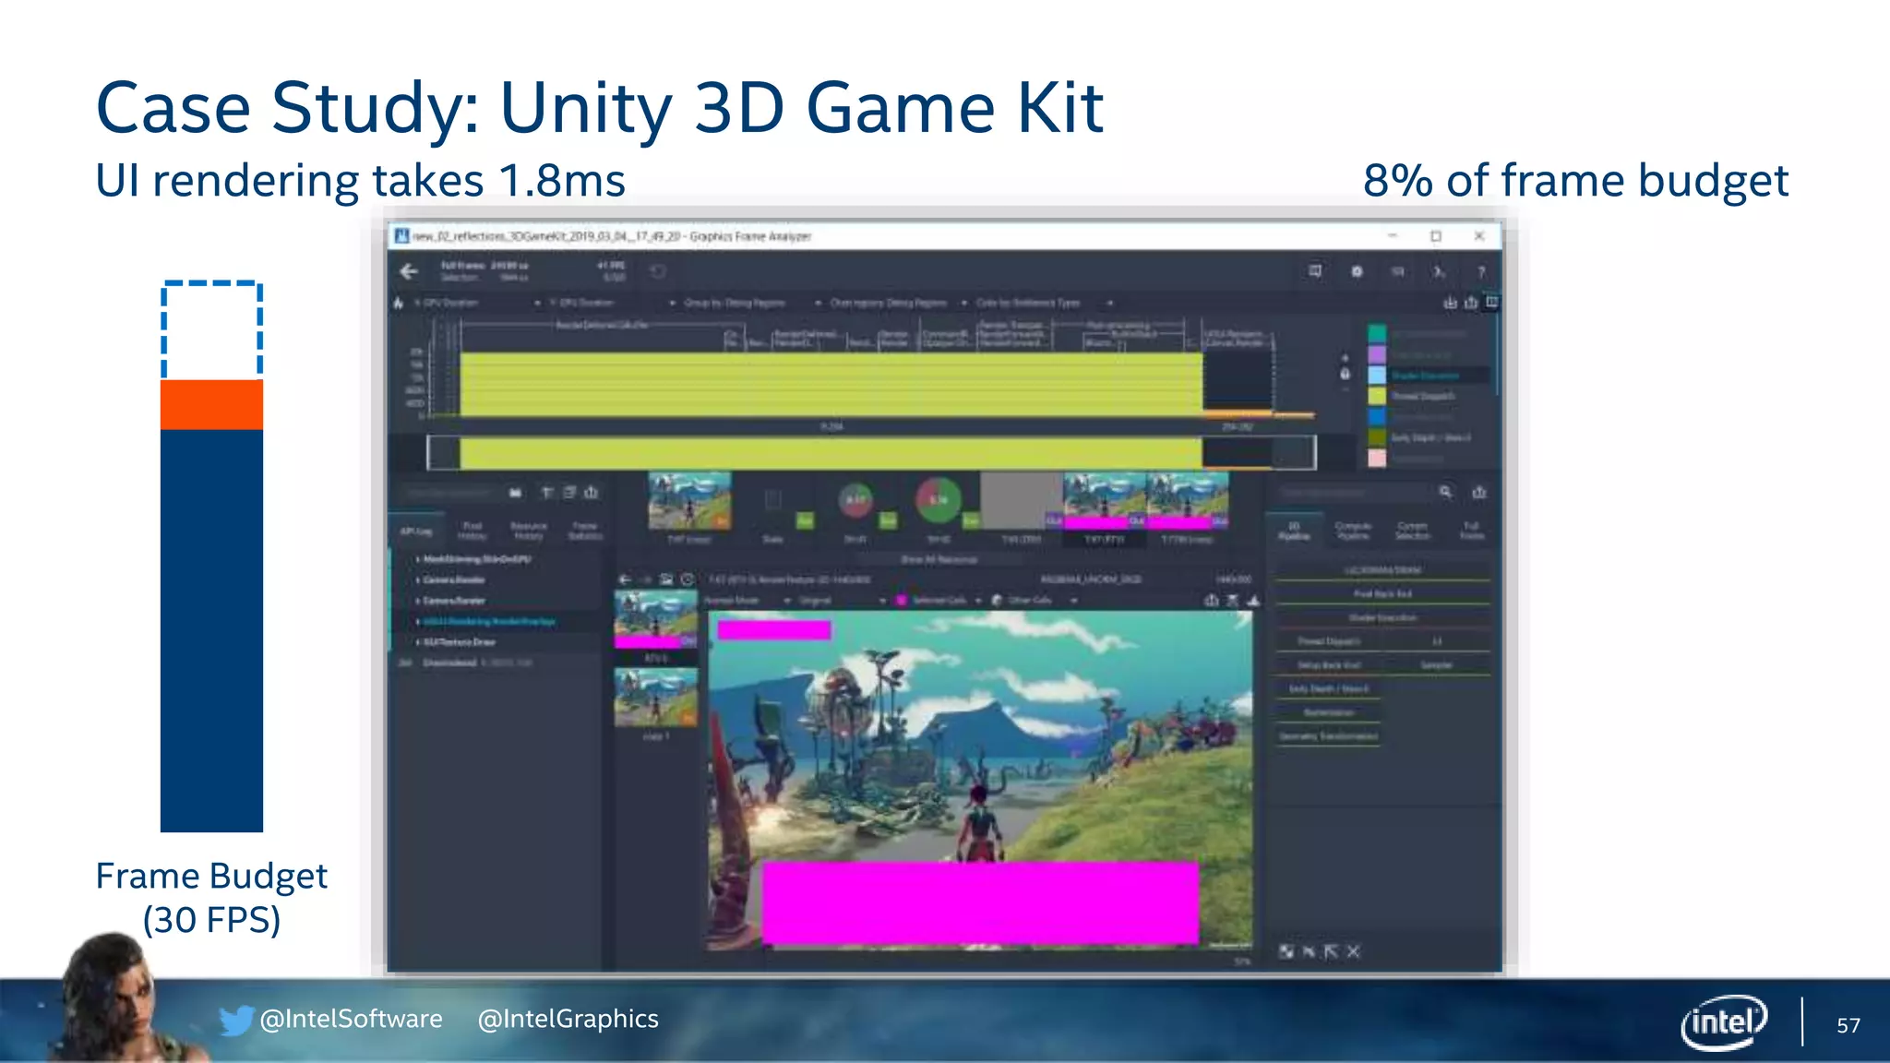This screenshot has width=1890, height=1063.
Task: Expand the GUITexture.Draw tree row
Action: [418, 642]
